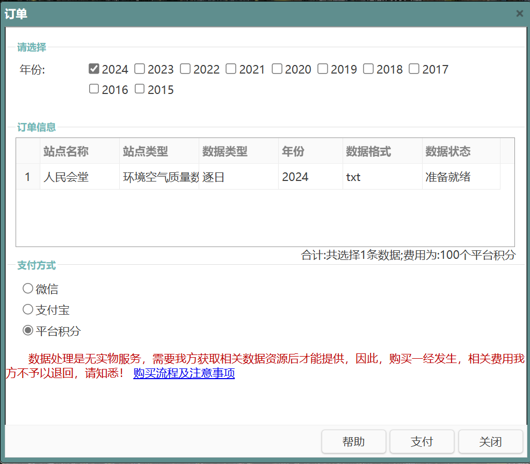Check the 2019 year box
The image size is (530, 464).
[x=323, y=69]
